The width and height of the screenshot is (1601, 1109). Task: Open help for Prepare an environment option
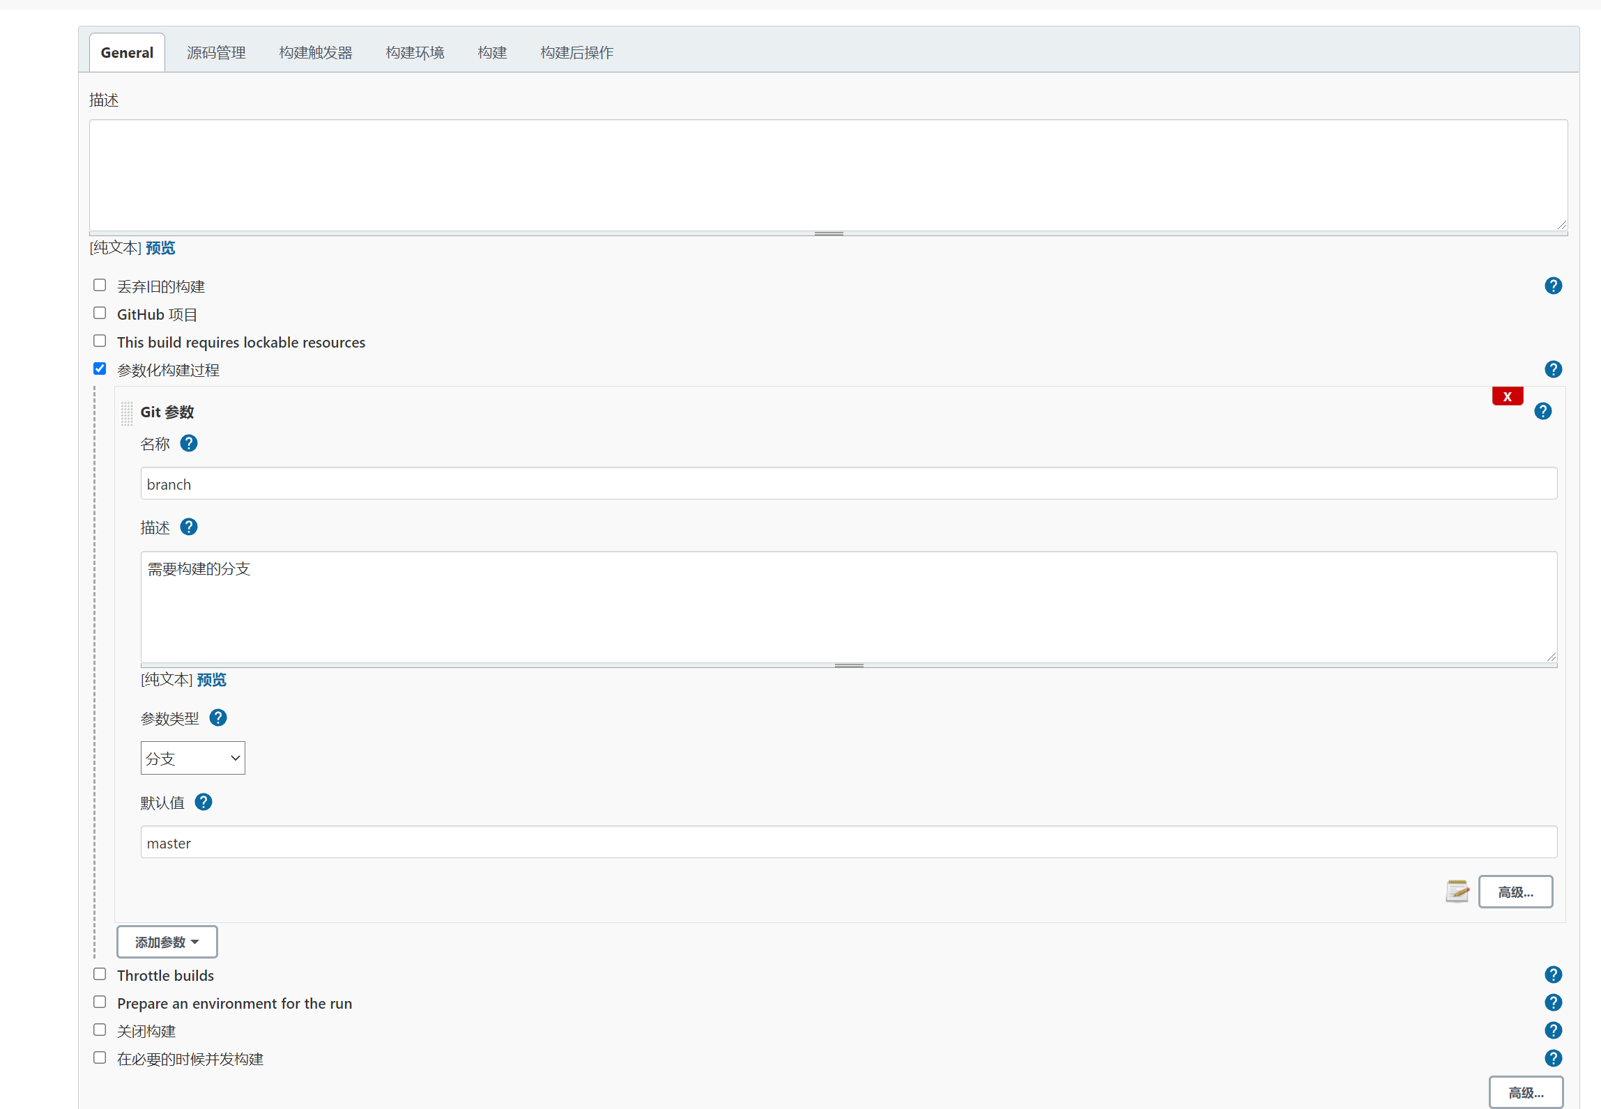[1553, 1002]
